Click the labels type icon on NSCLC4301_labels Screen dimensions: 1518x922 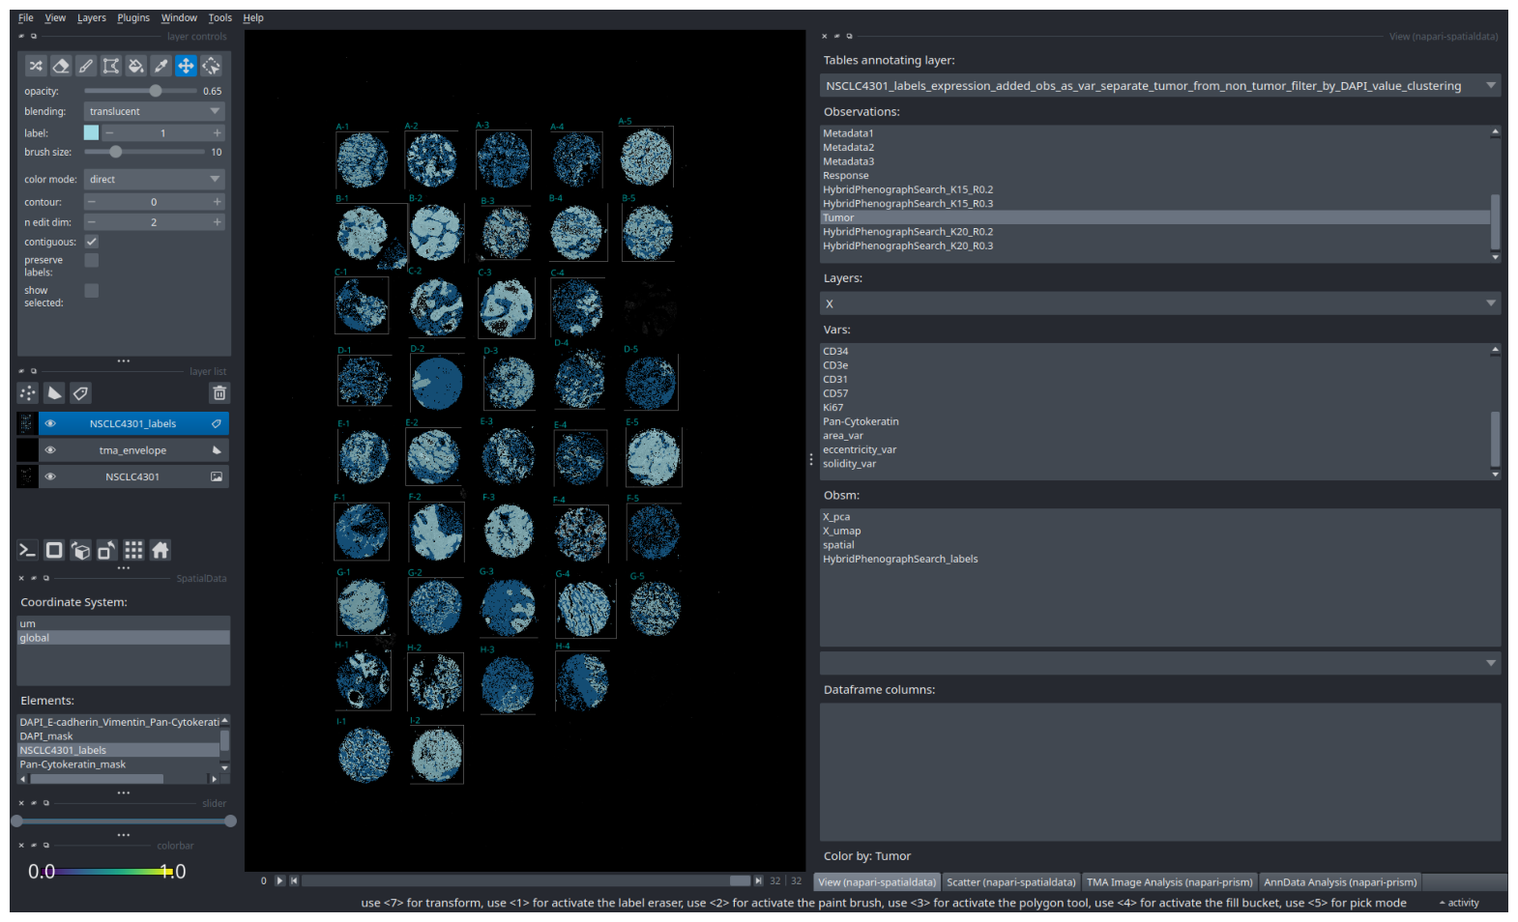[x=217, y=423]
